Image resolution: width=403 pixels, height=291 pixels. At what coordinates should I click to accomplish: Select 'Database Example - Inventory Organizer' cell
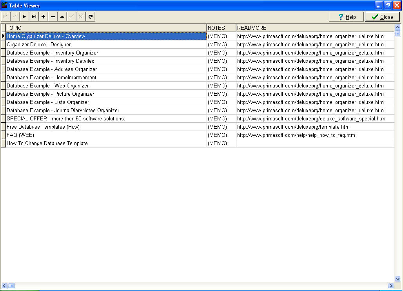(106, 53)
